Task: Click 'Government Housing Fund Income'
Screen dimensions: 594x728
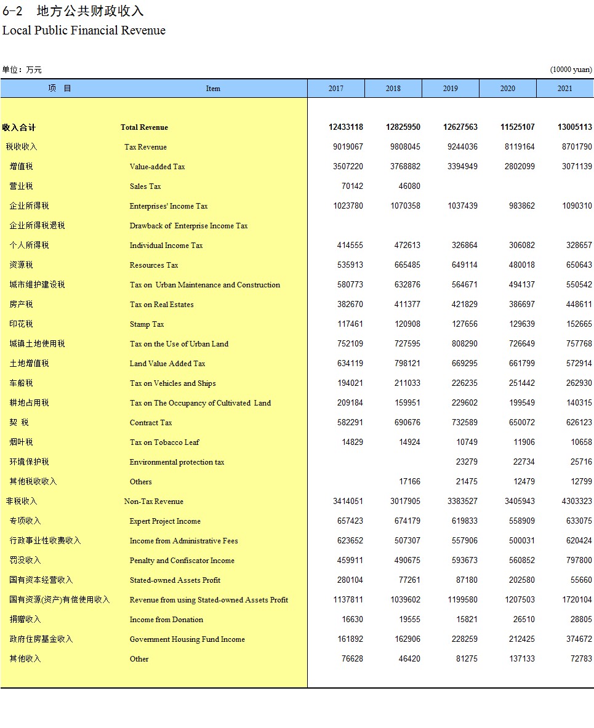Action: pyautogui.click(x=187, y=639)
